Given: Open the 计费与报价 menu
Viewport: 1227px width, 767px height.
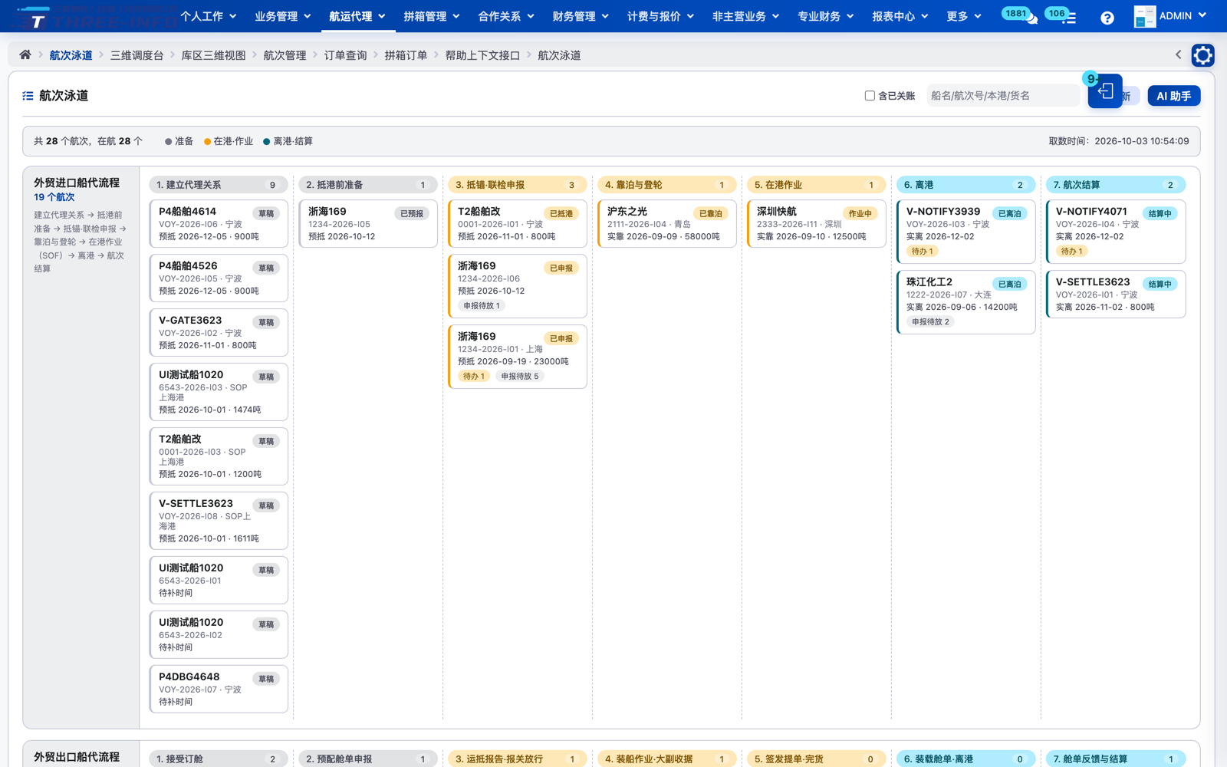Looking at the screenshot, I should tap(660, 16).
